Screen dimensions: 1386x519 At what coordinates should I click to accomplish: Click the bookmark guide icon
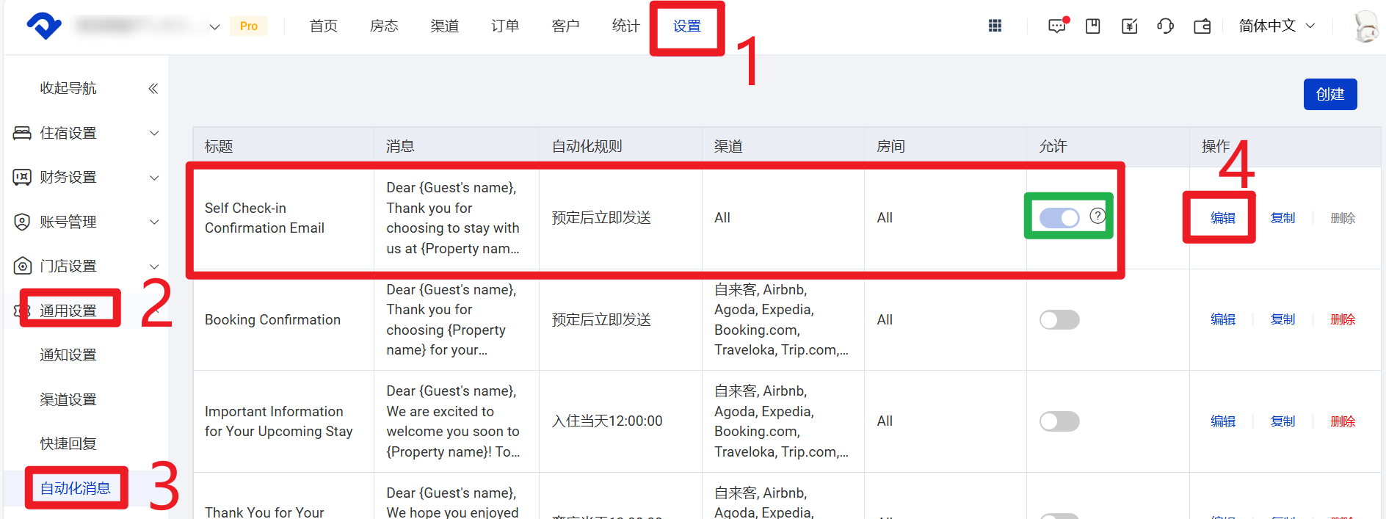1093,26
